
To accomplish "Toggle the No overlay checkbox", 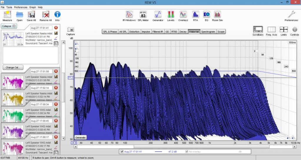I will click(187, 151).
